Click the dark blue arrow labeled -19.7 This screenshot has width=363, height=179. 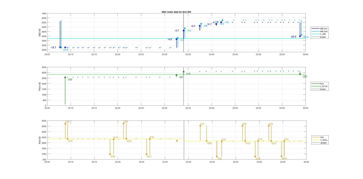60,35
